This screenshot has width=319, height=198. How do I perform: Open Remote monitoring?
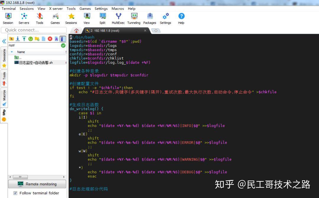point(37,184)
